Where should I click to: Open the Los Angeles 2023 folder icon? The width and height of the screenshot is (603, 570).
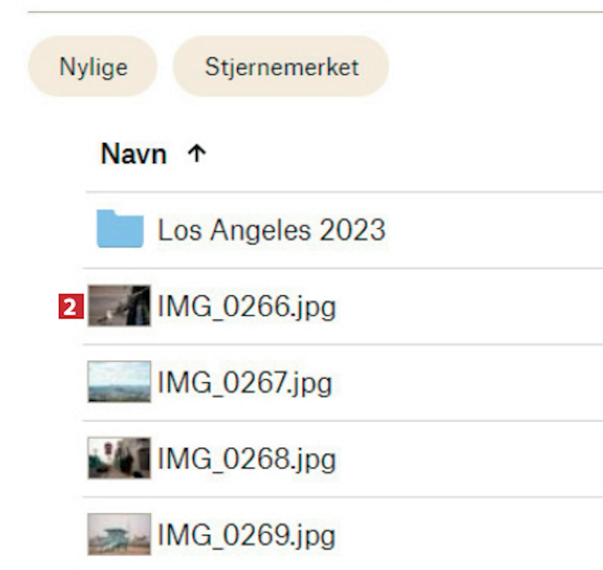[120, 229]
